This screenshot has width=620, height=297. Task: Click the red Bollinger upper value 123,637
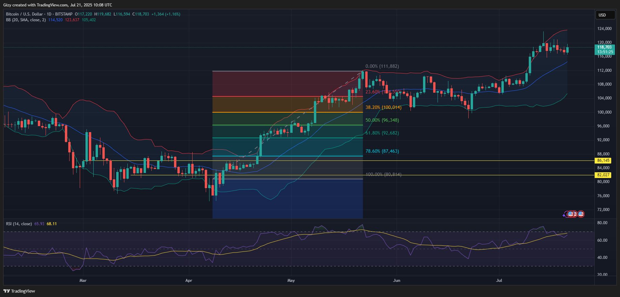point(72,20)
